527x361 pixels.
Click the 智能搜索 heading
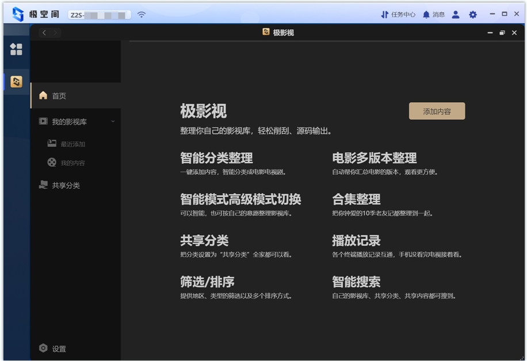tap(356, 282)
